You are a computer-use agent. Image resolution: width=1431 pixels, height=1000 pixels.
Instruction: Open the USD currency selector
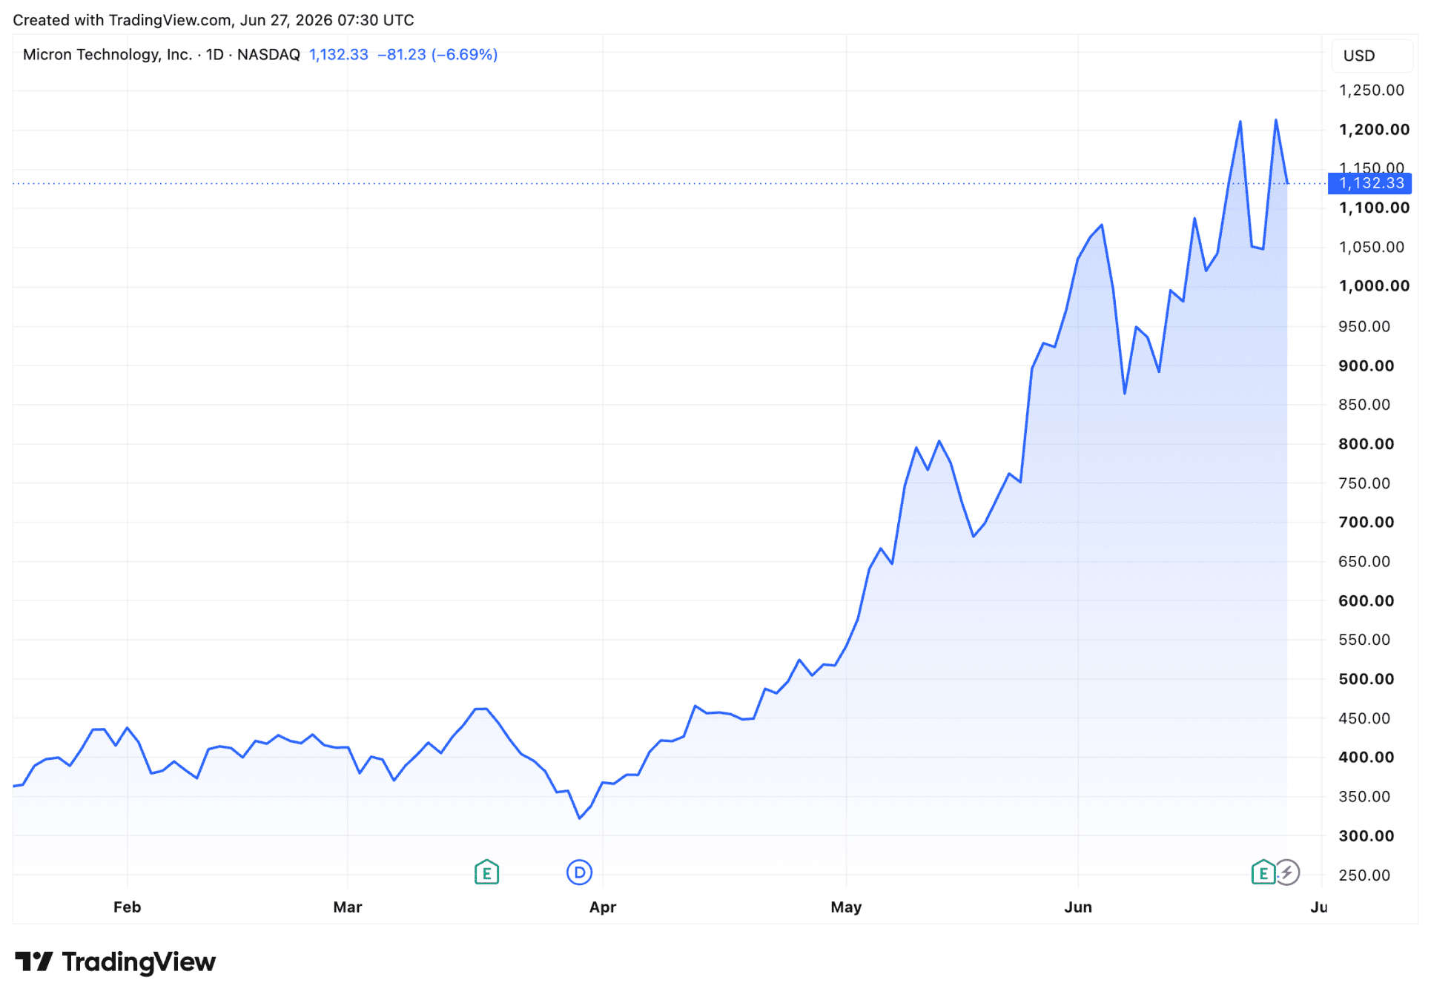click(1372, 56)
